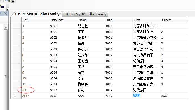Select the Orders cell with value 4
The image size is (195, 110).
pyautogui.click(x=174, y=67)
